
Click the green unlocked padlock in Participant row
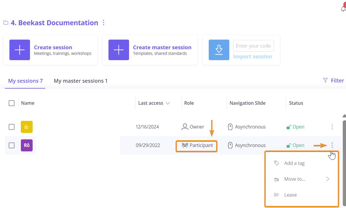[289, 146]
